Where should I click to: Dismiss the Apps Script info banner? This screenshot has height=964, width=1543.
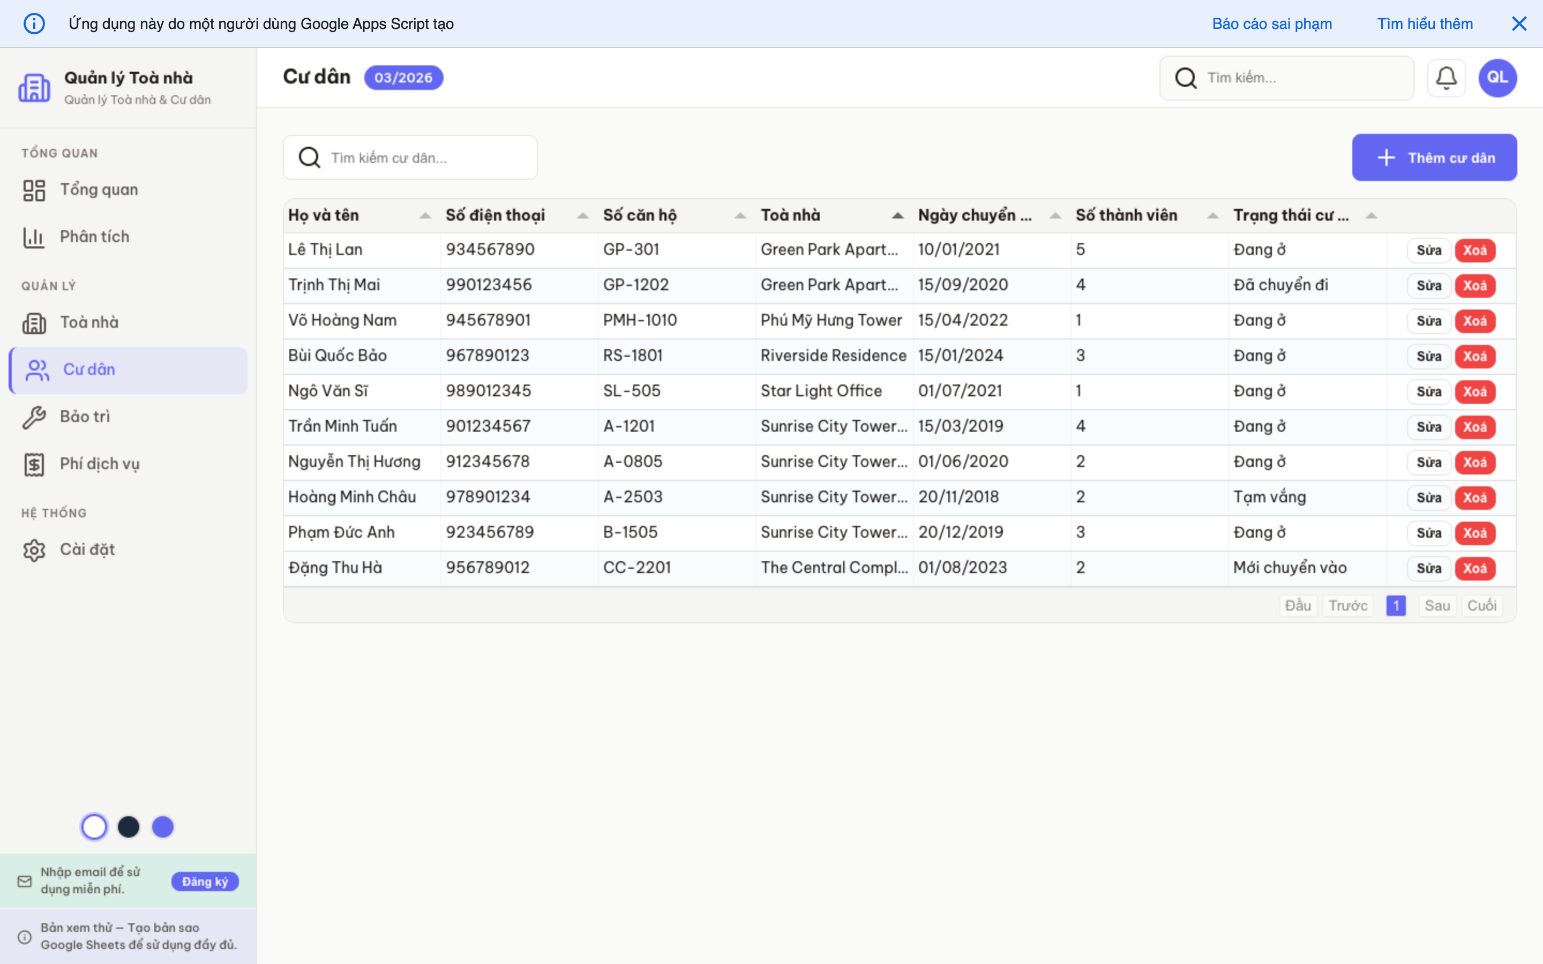(x=1519, y=24)
